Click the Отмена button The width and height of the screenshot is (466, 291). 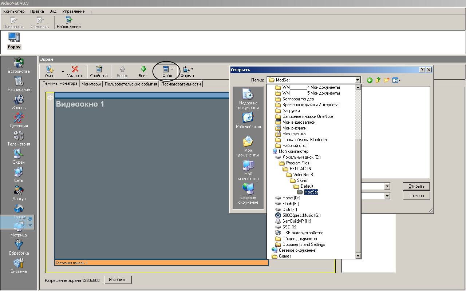pos(416,196)
